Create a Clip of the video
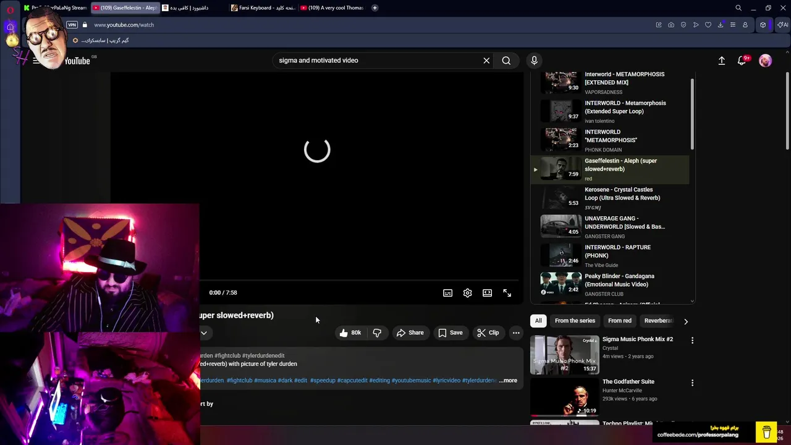Image resolution: width=791 pixels, height=445 pixels. [x=488, y=333]
